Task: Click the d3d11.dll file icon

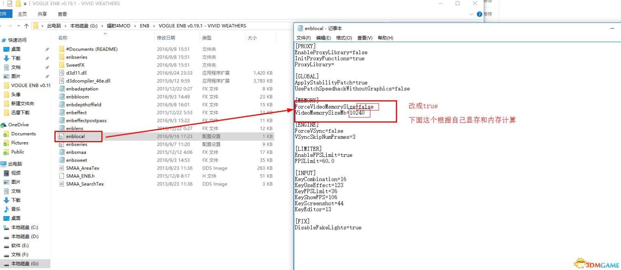Action: pos(62,73)
